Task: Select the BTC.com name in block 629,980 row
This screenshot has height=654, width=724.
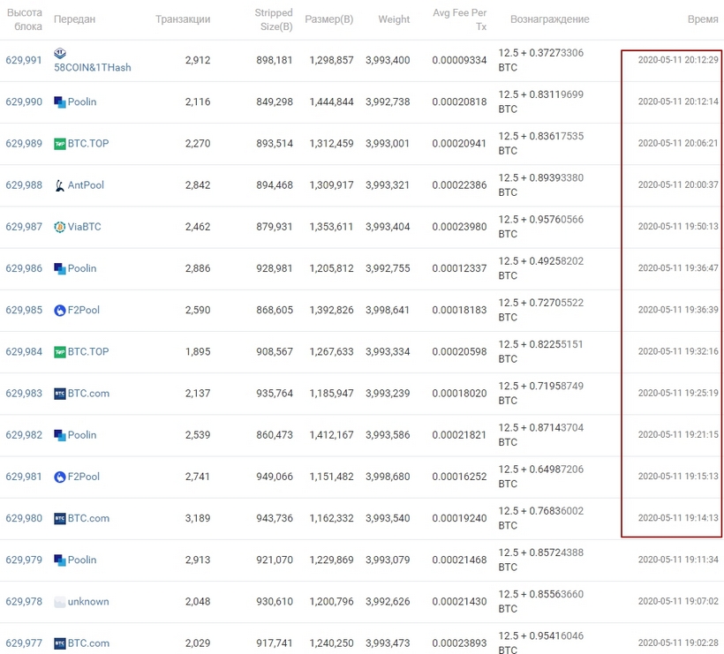Action: tap(88, 518)
